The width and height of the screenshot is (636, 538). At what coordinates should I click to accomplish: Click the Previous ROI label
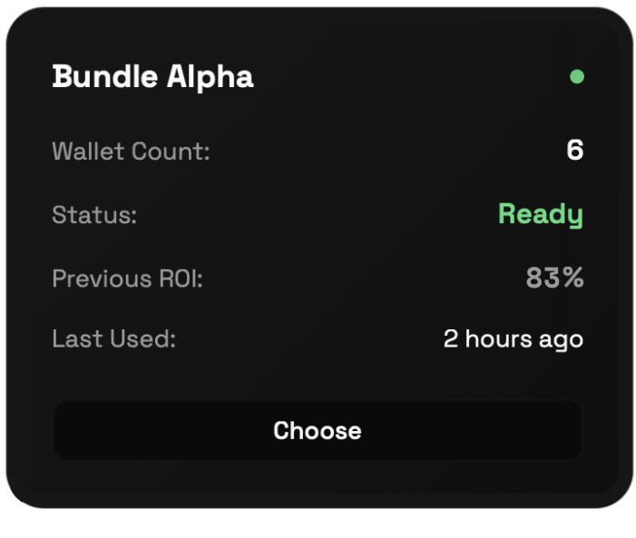click(127, 279)
